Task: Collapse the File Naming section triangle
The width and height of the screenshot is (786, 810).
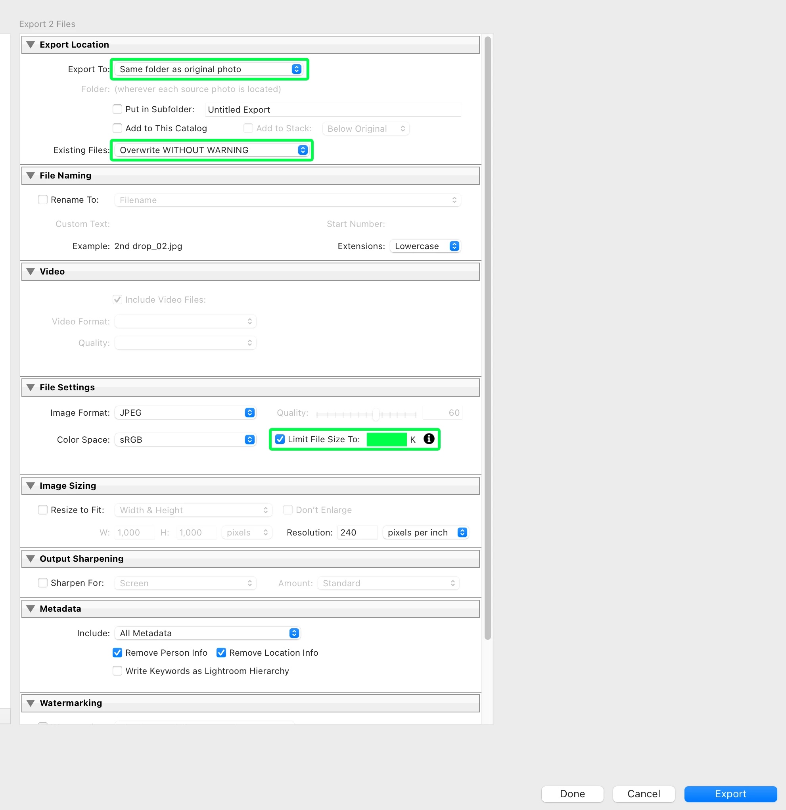Action: coord(31,176)
